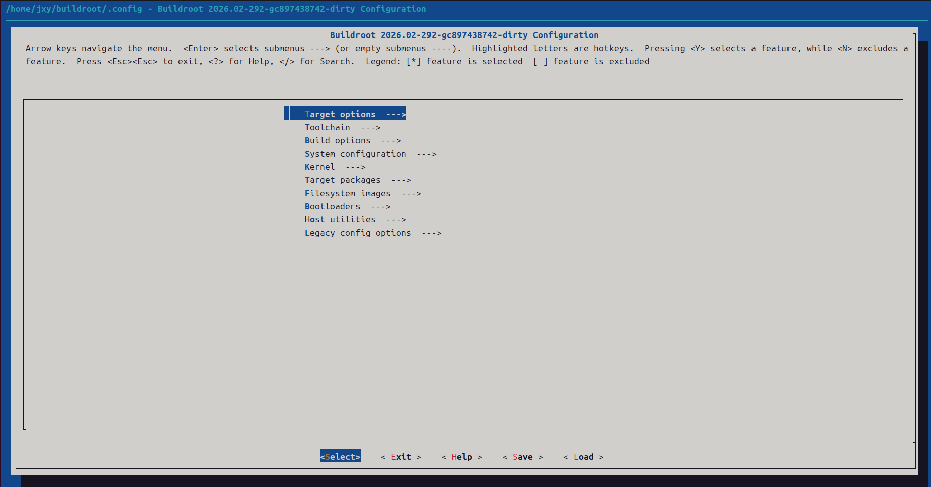
Task: Open the Toolchain submenu
Action: click(327, 127)
